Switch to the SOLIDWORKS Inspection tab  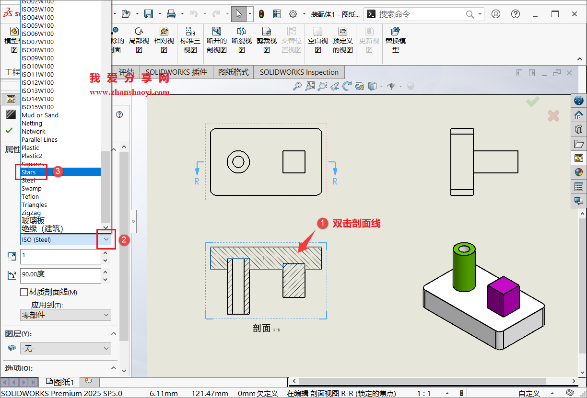click(299, 72)
